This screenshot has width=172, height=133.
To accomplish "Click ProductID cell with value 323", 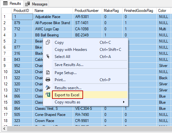I will click(22, 121).
